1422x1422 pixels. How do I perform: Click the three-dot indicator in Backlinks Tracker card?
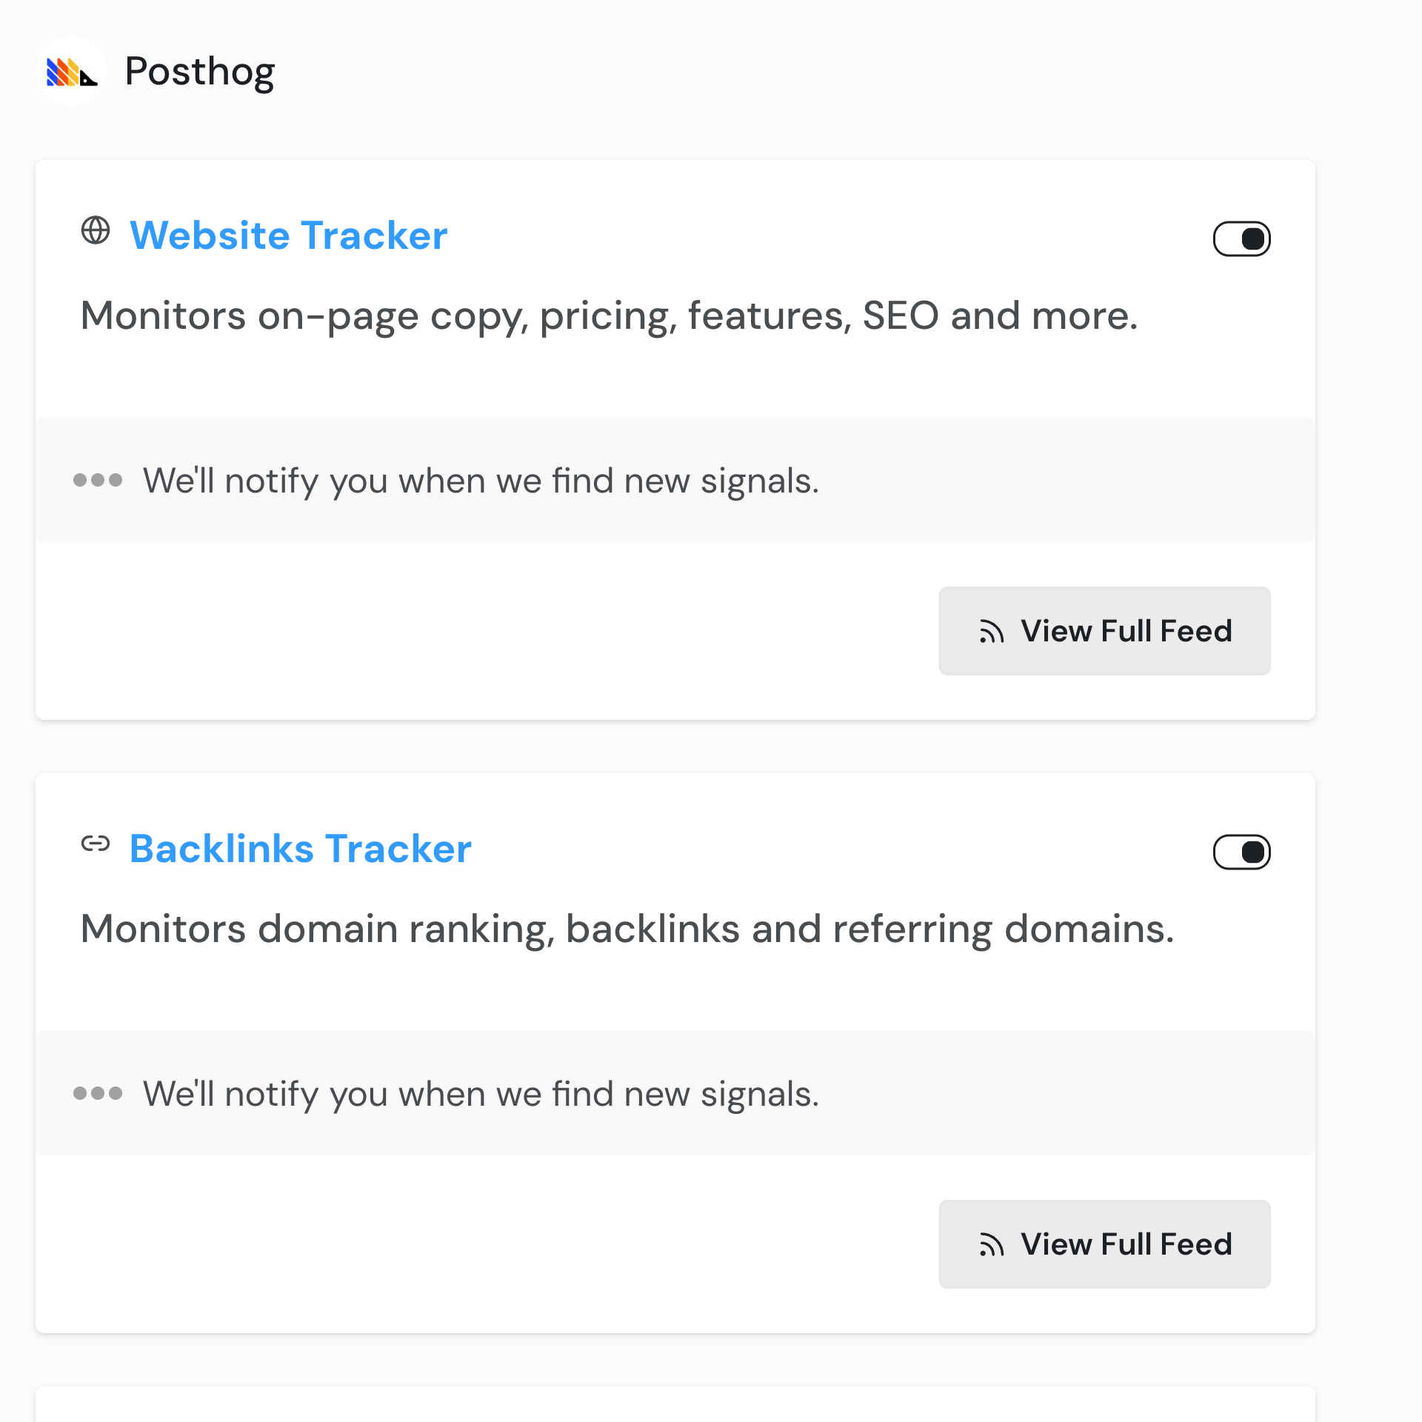(x=98, y=1093)
